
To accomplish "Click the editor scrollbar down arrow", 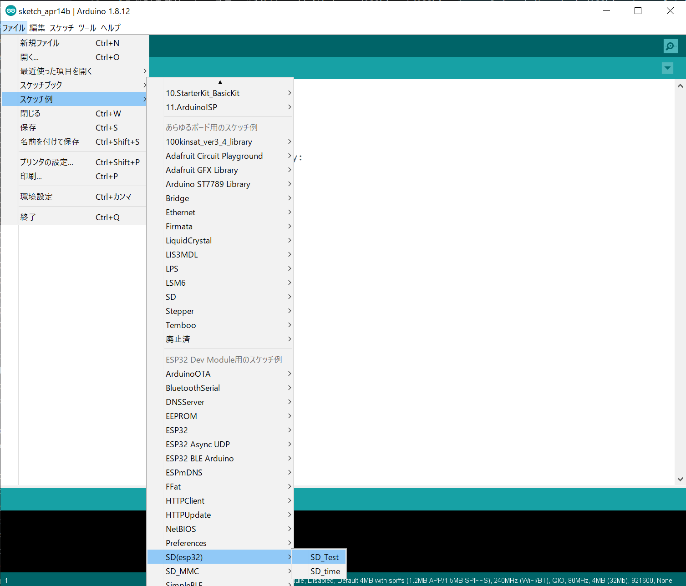I will click(x=680, y=479).
